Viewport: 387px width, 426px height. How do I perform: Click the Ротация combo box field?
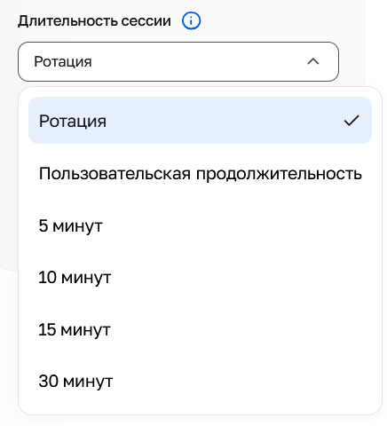[178, 61]
